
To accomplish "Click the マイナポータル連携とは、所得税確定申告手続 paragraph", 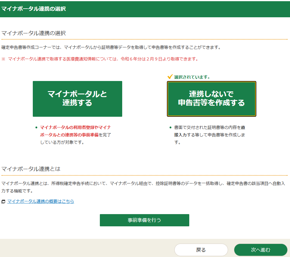I will coord(143,187).
